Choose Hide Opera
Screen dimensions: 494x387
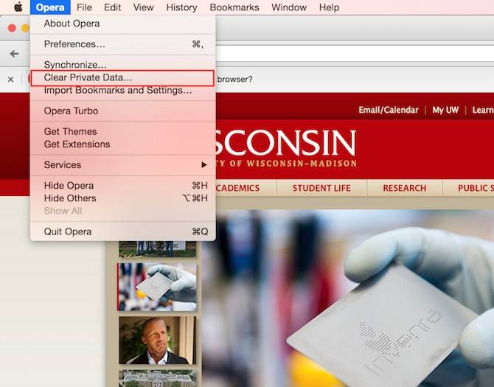[x=123, y=186]
